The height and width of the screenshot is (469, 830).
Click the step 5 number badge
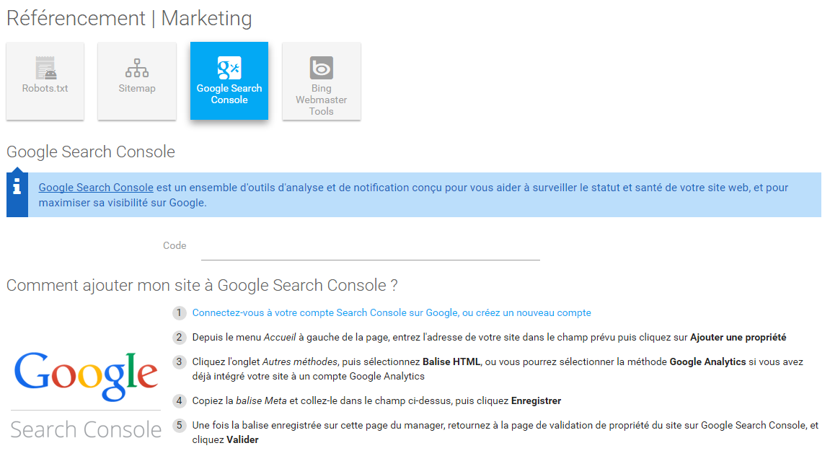pos(180,425)
